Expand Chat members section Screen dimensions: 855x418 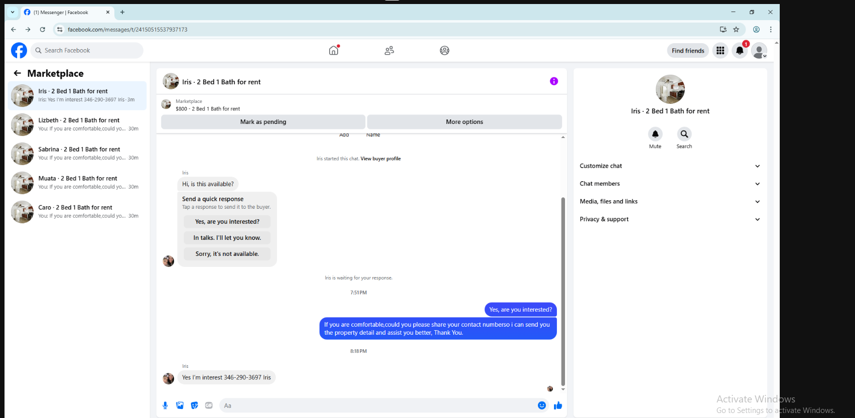tap(670, 184)
